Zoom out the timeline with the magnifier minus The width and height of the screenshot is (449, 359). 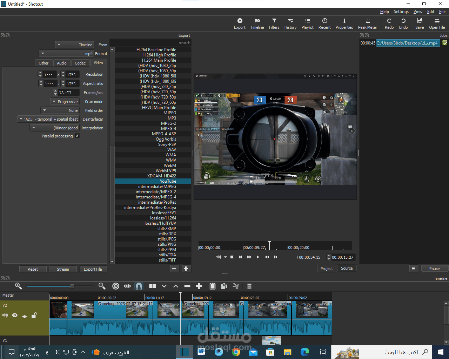click(102, 286)
